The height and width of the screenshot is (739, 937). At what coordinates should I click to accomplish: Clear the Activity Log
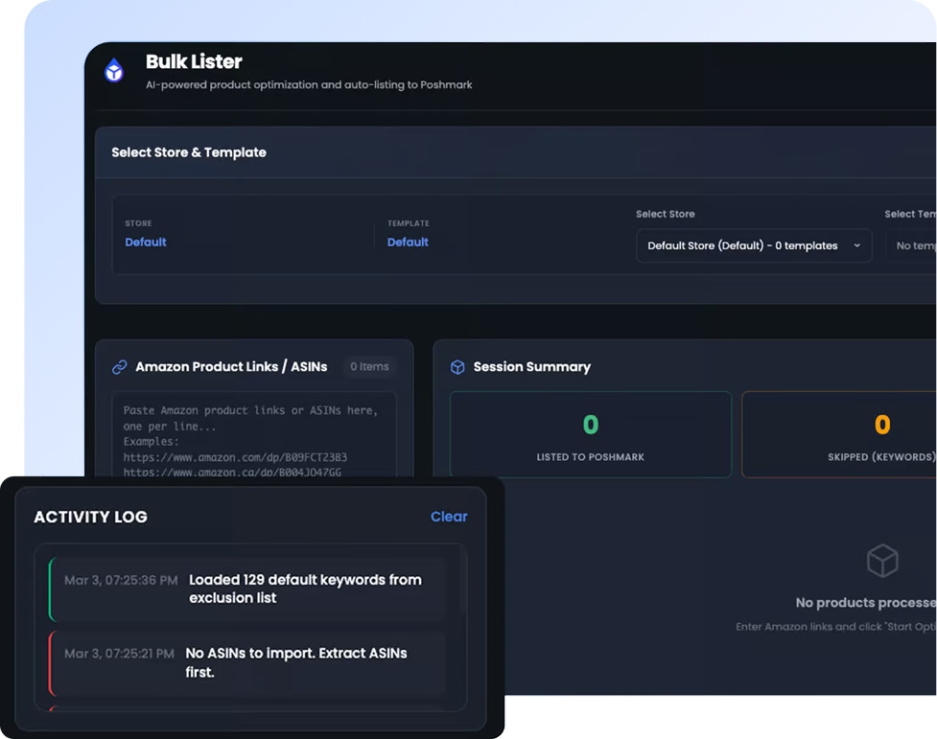point(448,517)
